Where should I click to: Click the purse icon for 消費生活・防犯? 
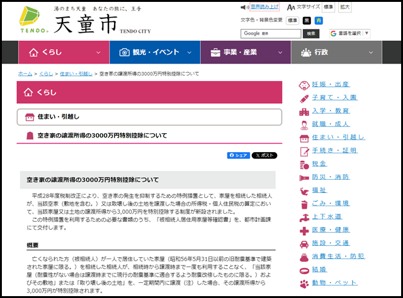304,257
